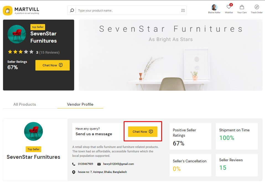Image resolution: width=265 pixels, height=182 pixels.
Task: Switch to the All Products tab
Action: pyautogui.click(x=25, y=104)
